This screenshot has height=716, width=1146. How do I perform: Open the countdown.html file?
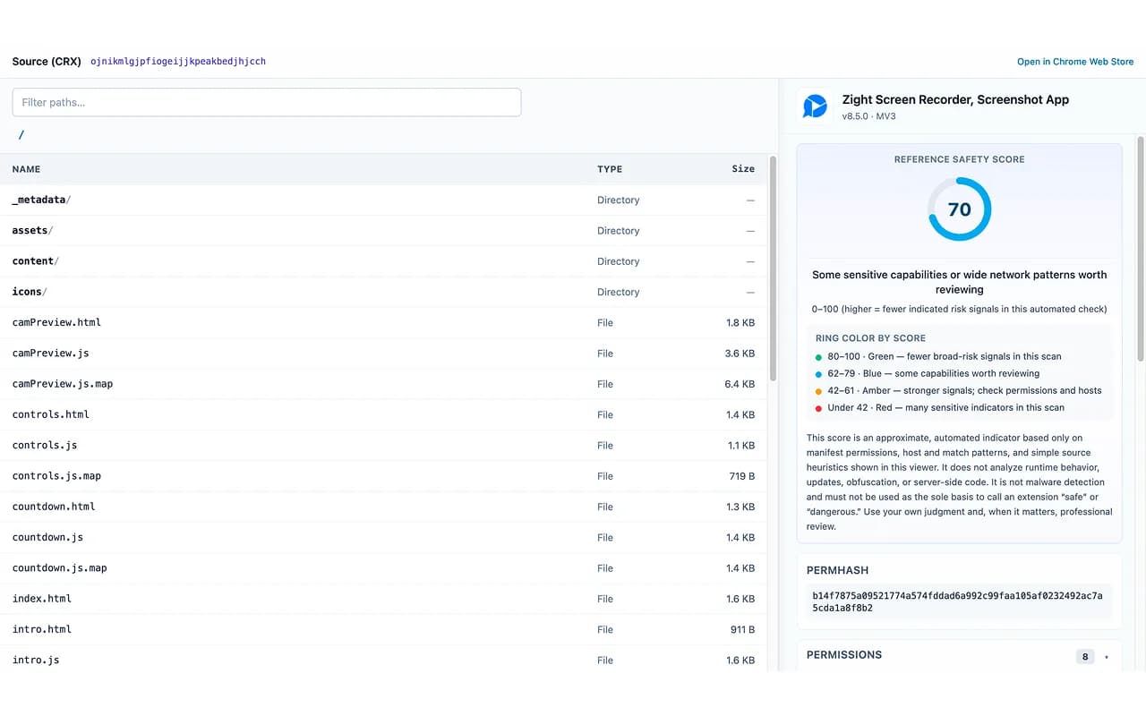(54, 507)
